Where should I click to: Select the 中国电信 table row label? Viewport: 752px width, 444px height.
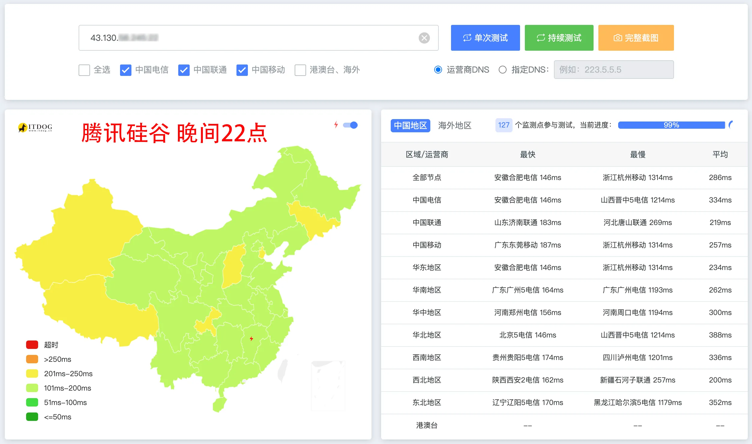(427, 200)
